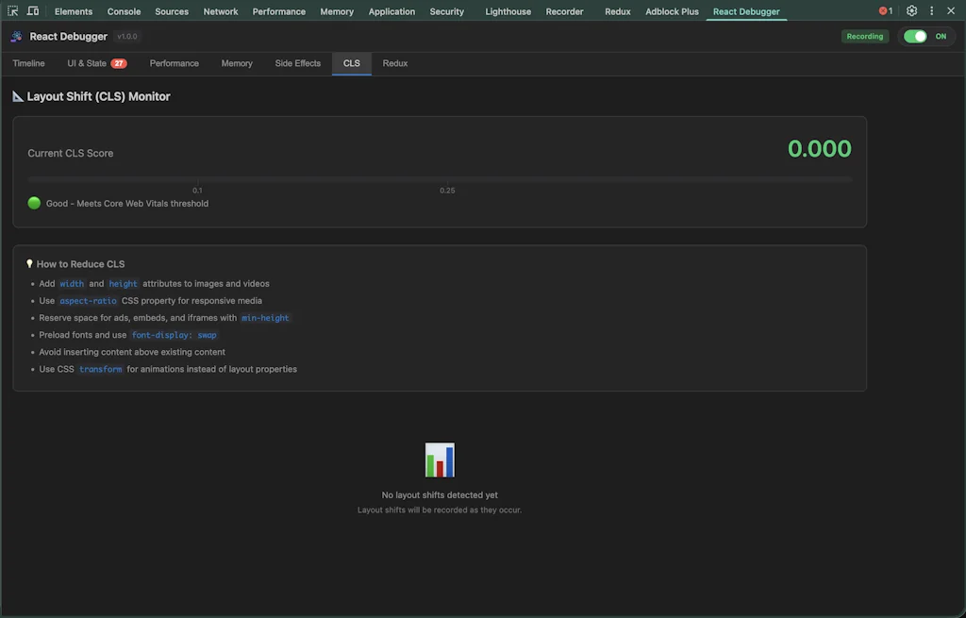The width and height of the screenshot is (966, 618).
Task: Click the React Debugger logo icon
Action: (15, 36)
